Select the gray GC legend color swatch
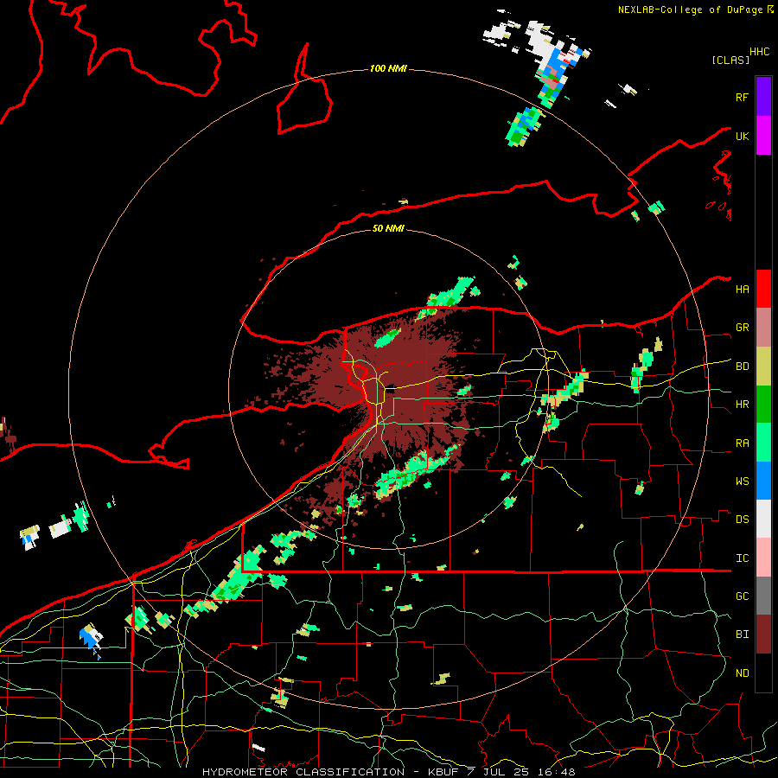Screen dimensions: 778x778 tap(763, 596)
